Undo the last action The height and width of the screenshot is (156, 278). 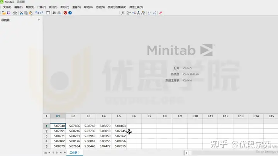(37, 13)
